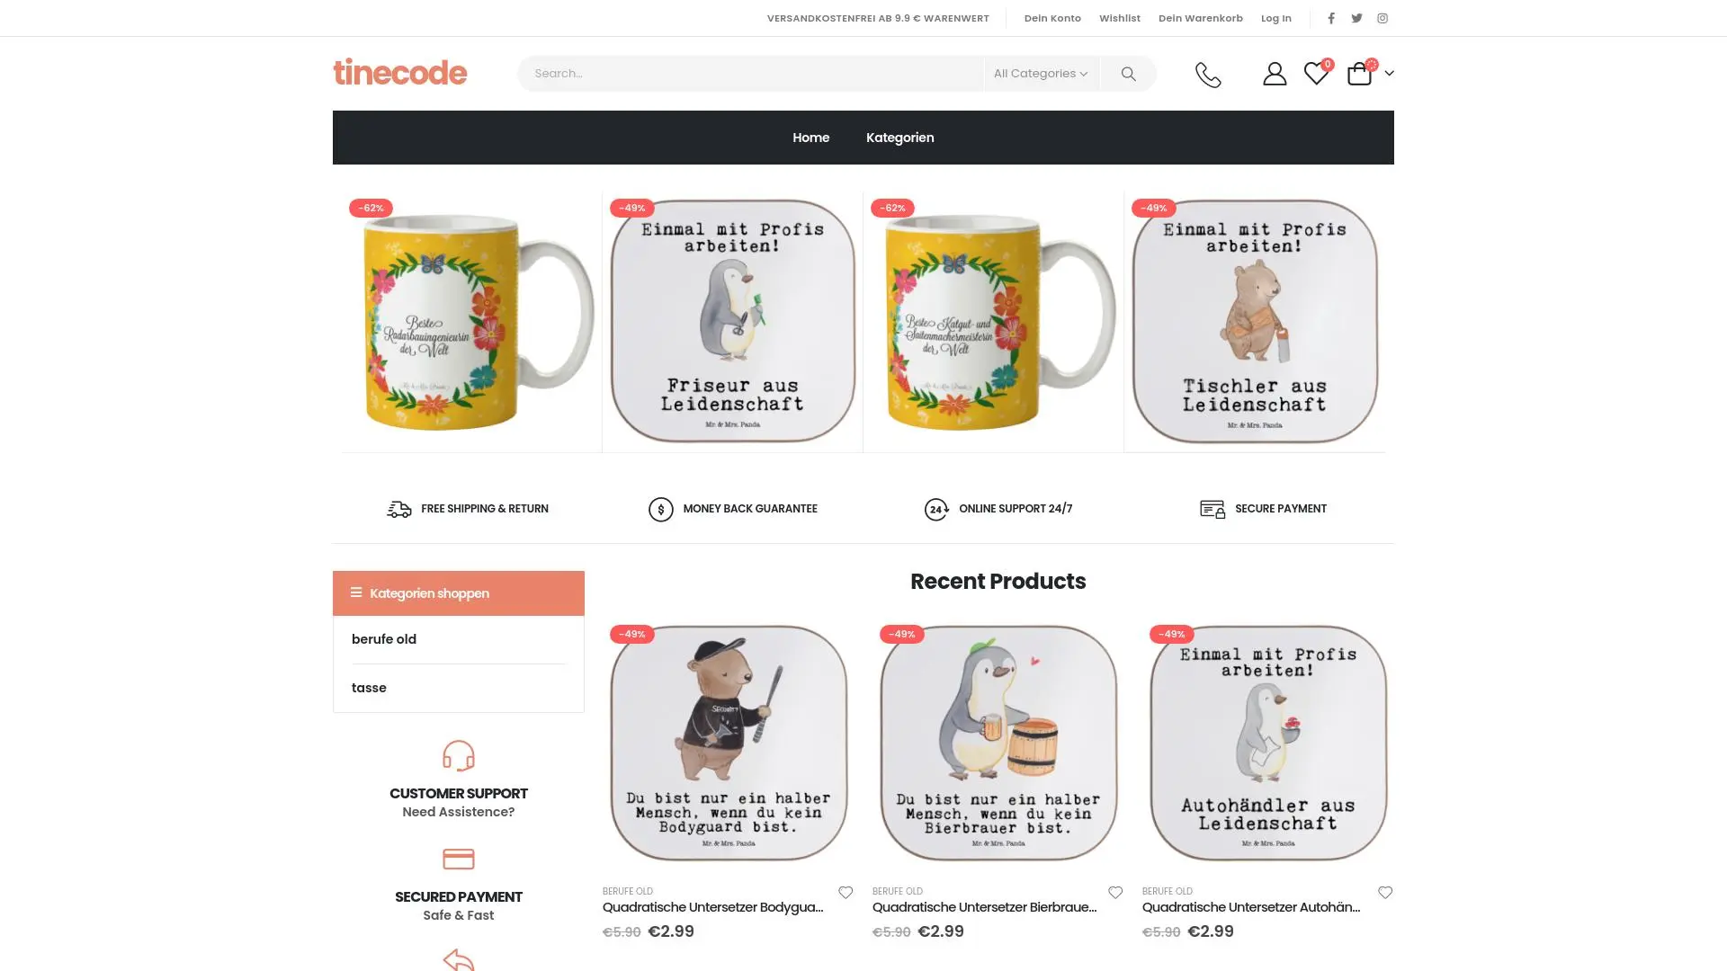Toggle wishlist heart on Bierbrauer Untersetzer
1727x971 pixels.
[1115, 892]
